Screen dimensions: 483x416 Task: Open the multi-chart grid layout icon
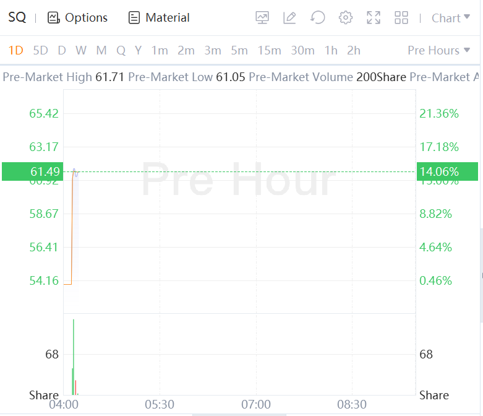401,18
